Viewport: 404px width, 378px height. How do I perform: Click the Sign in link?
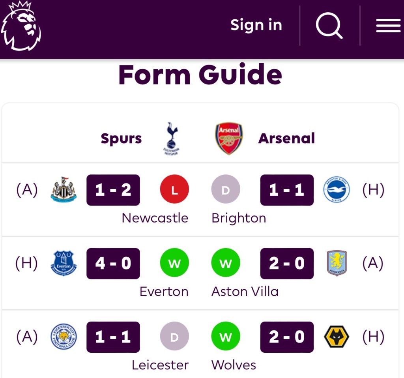pyautogui.click(x=256, y=25)
